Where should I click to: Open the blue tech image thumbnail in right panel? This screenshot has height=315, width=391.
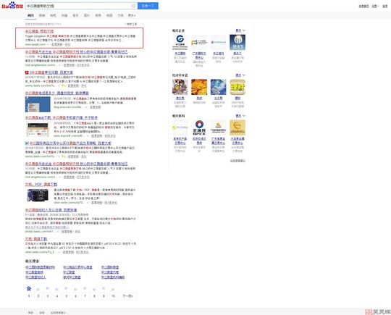coord(218,87)
